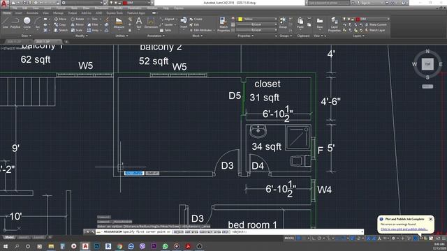Close the Plot and Publish notification
This screenshot has height=251, width=447.
[431, 219]
